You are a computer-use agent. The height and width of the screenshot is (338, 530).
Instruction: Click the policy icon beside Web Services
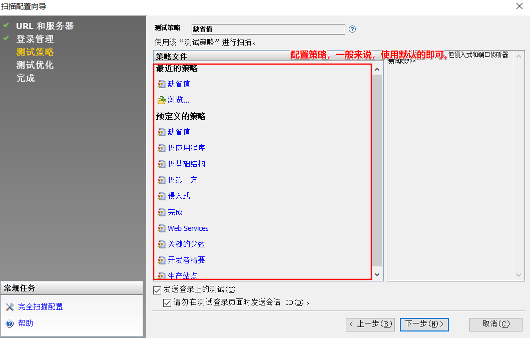[x=162, y=228]
